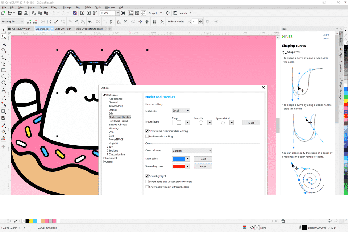This screenshot has height=232, width=348.
Task: Select the Polygon tool
Action: [4, 83]
